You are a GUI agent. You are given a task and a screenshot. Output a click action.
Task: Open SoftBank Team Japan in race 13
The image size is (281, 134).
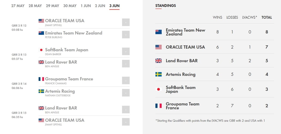pyautogui.click(x=67, y=50)
